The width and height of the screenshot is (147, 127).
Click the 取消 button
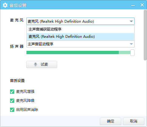(134, 121)
